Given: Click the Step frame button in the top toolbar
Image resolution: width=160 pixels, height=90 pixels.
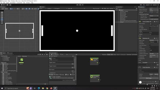Looking at the screenshot, I should pyautogui.click(x=83, y=5).
